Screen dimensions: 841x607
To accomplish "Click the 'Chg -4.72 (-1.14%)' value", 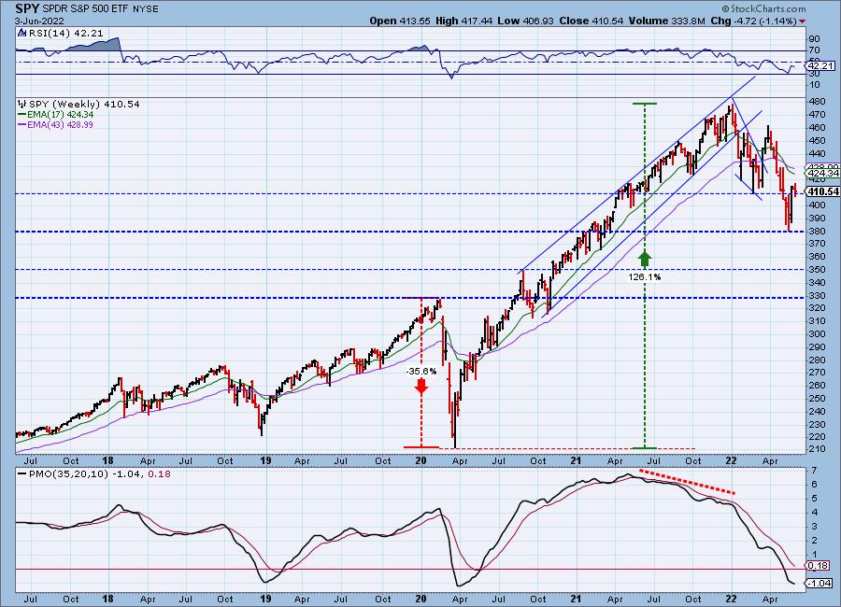I will 753,21.
